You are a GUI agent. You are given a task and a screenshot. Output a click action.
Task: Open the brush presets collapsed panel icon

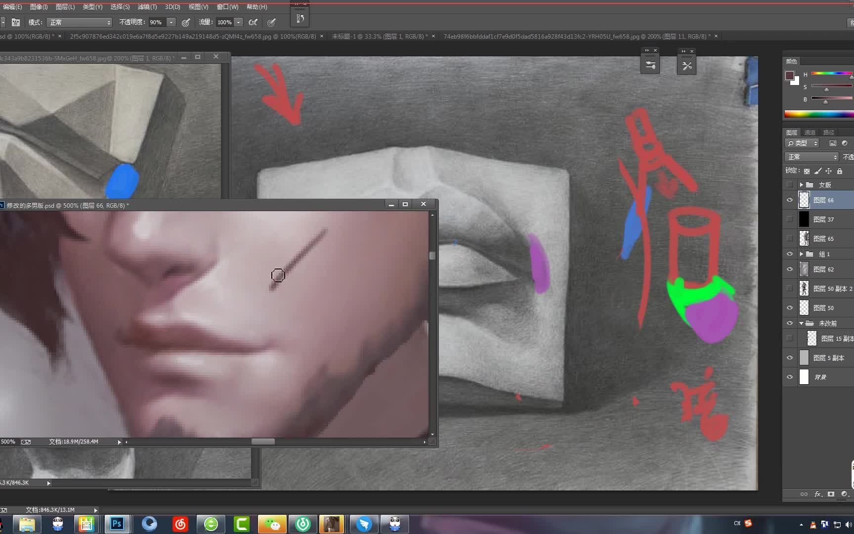click(x=650, y=65)
